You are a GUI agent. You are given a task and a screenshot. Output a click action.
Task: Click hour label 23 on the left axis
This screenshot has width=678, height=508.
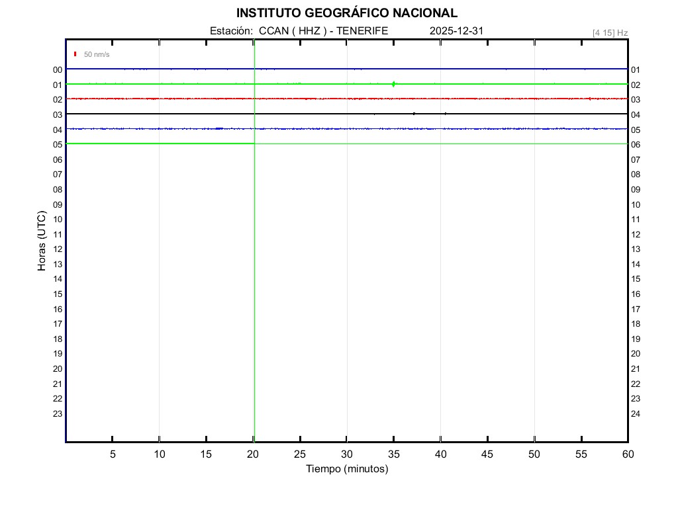[x=58, y=414]
